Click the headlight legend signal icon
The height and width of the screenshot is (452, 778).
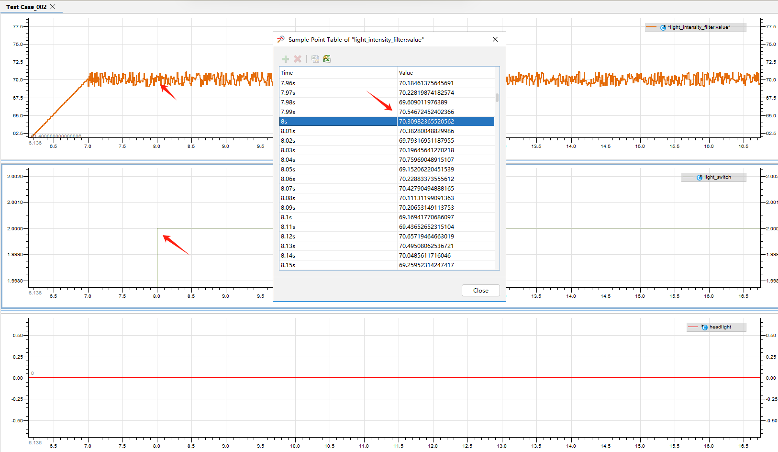[704, 327]
